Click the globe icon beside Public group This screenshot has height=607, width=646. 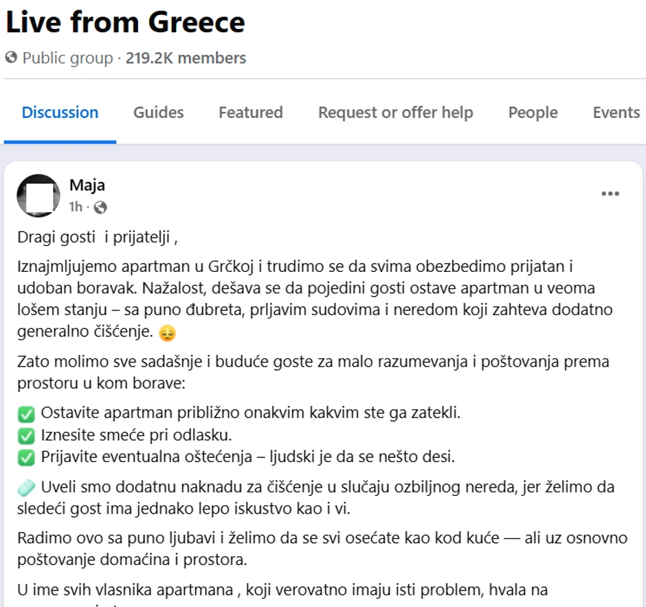tap(11, 58)
